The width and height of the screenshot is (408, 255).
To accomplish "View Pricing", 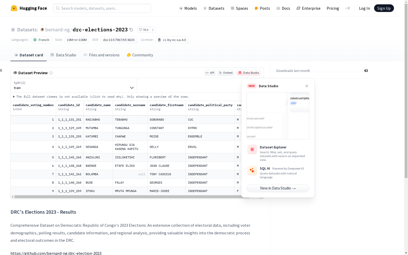I will [x=333, y=8].
